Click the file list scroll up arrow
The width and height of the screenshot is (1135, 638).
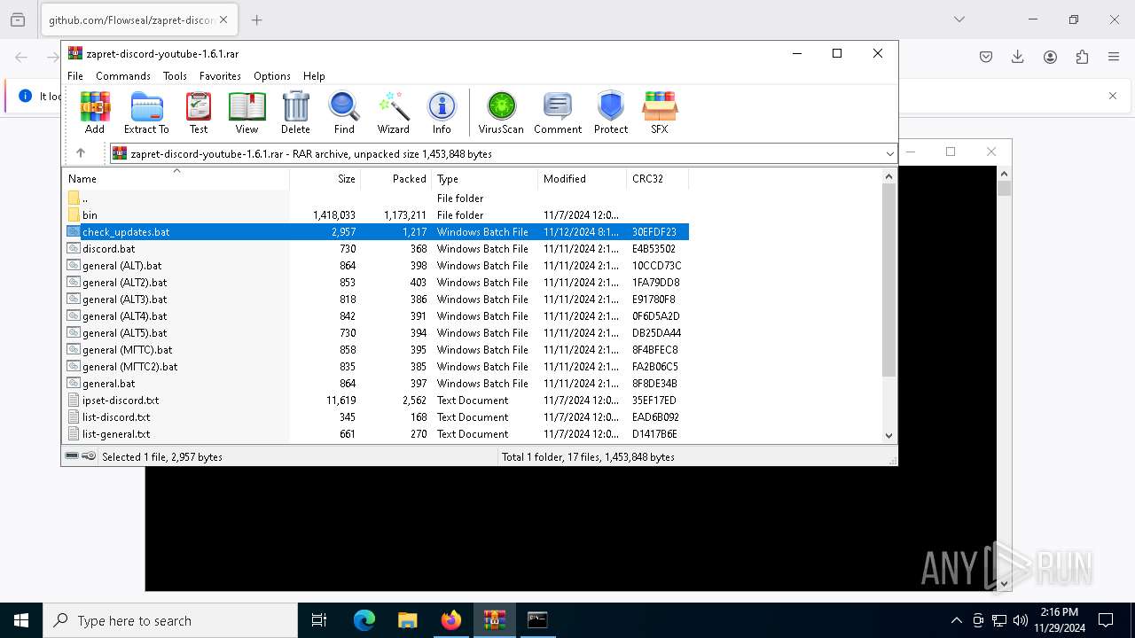[x=889, y=176]
